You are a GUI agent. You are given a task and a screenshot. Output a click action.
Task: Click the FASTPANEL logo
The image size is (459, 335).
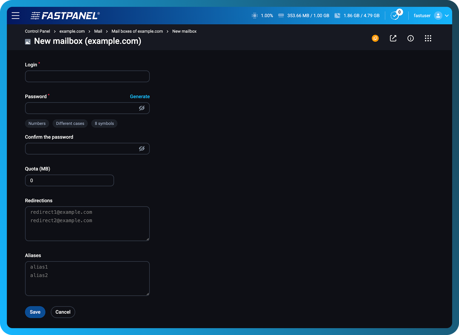pyautogui.click(x=65, y=15)
